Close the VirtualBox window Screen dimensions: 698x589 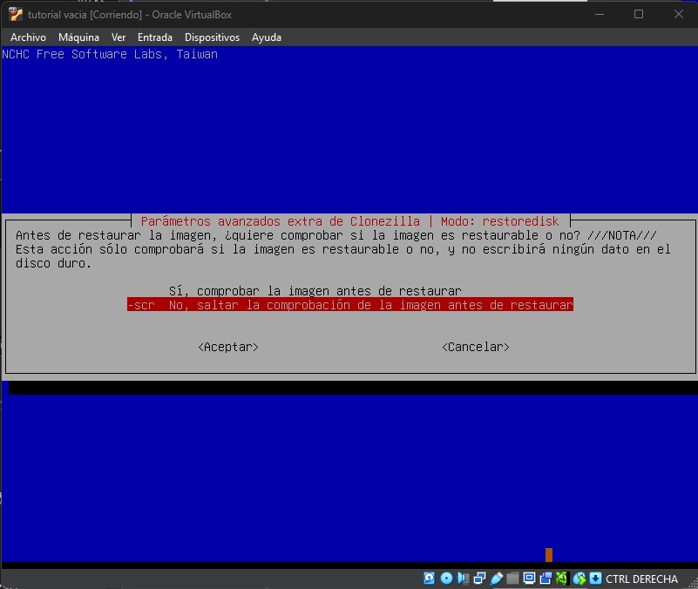click(679, 14)
